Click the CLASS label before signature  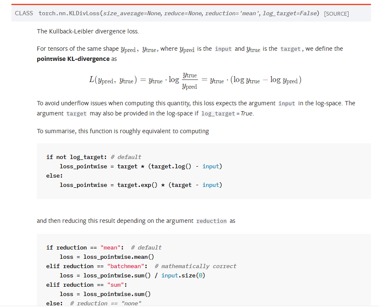tap(24, 13)
